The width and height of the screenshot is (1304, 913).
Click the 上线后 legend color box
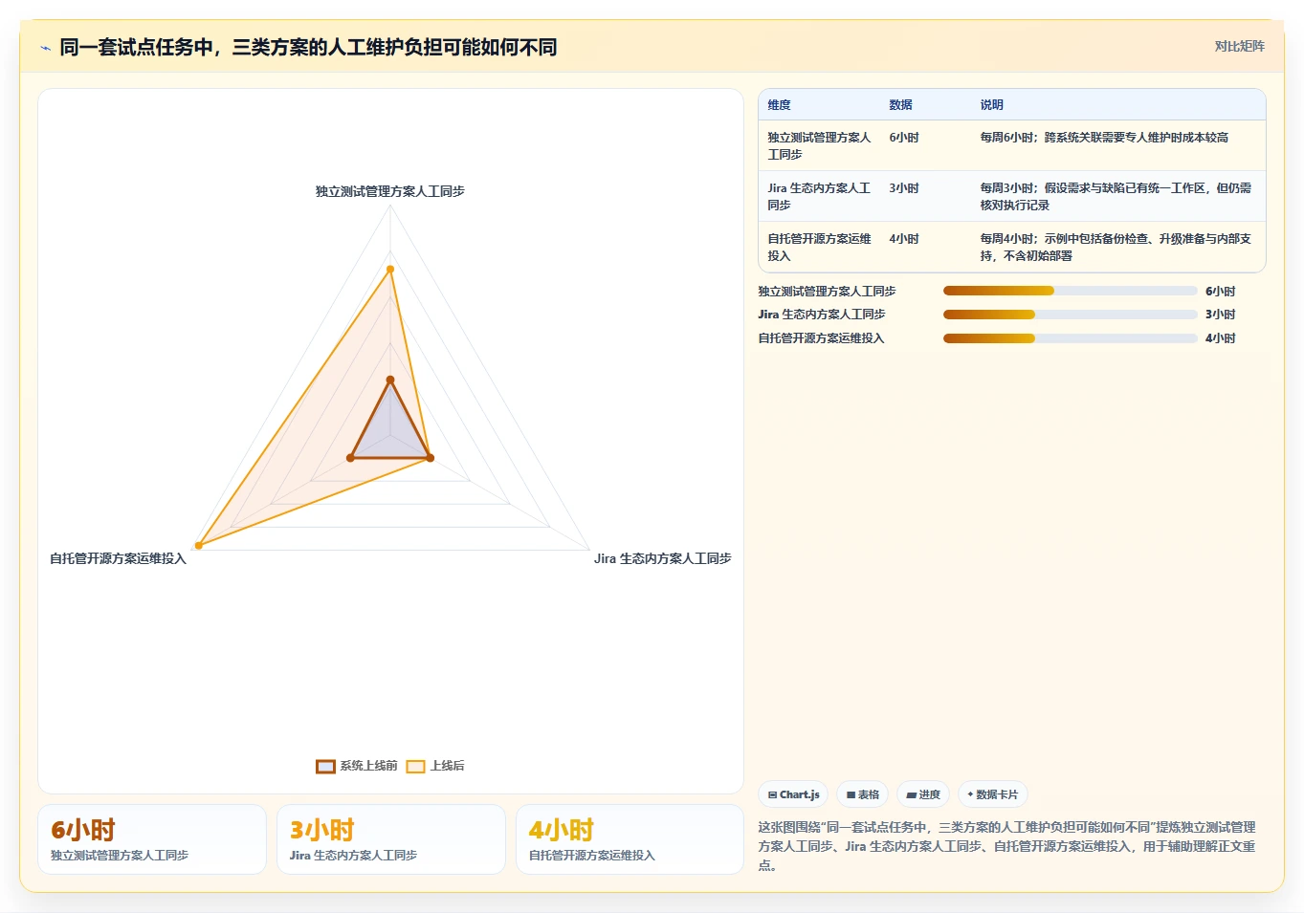point(415,766)
